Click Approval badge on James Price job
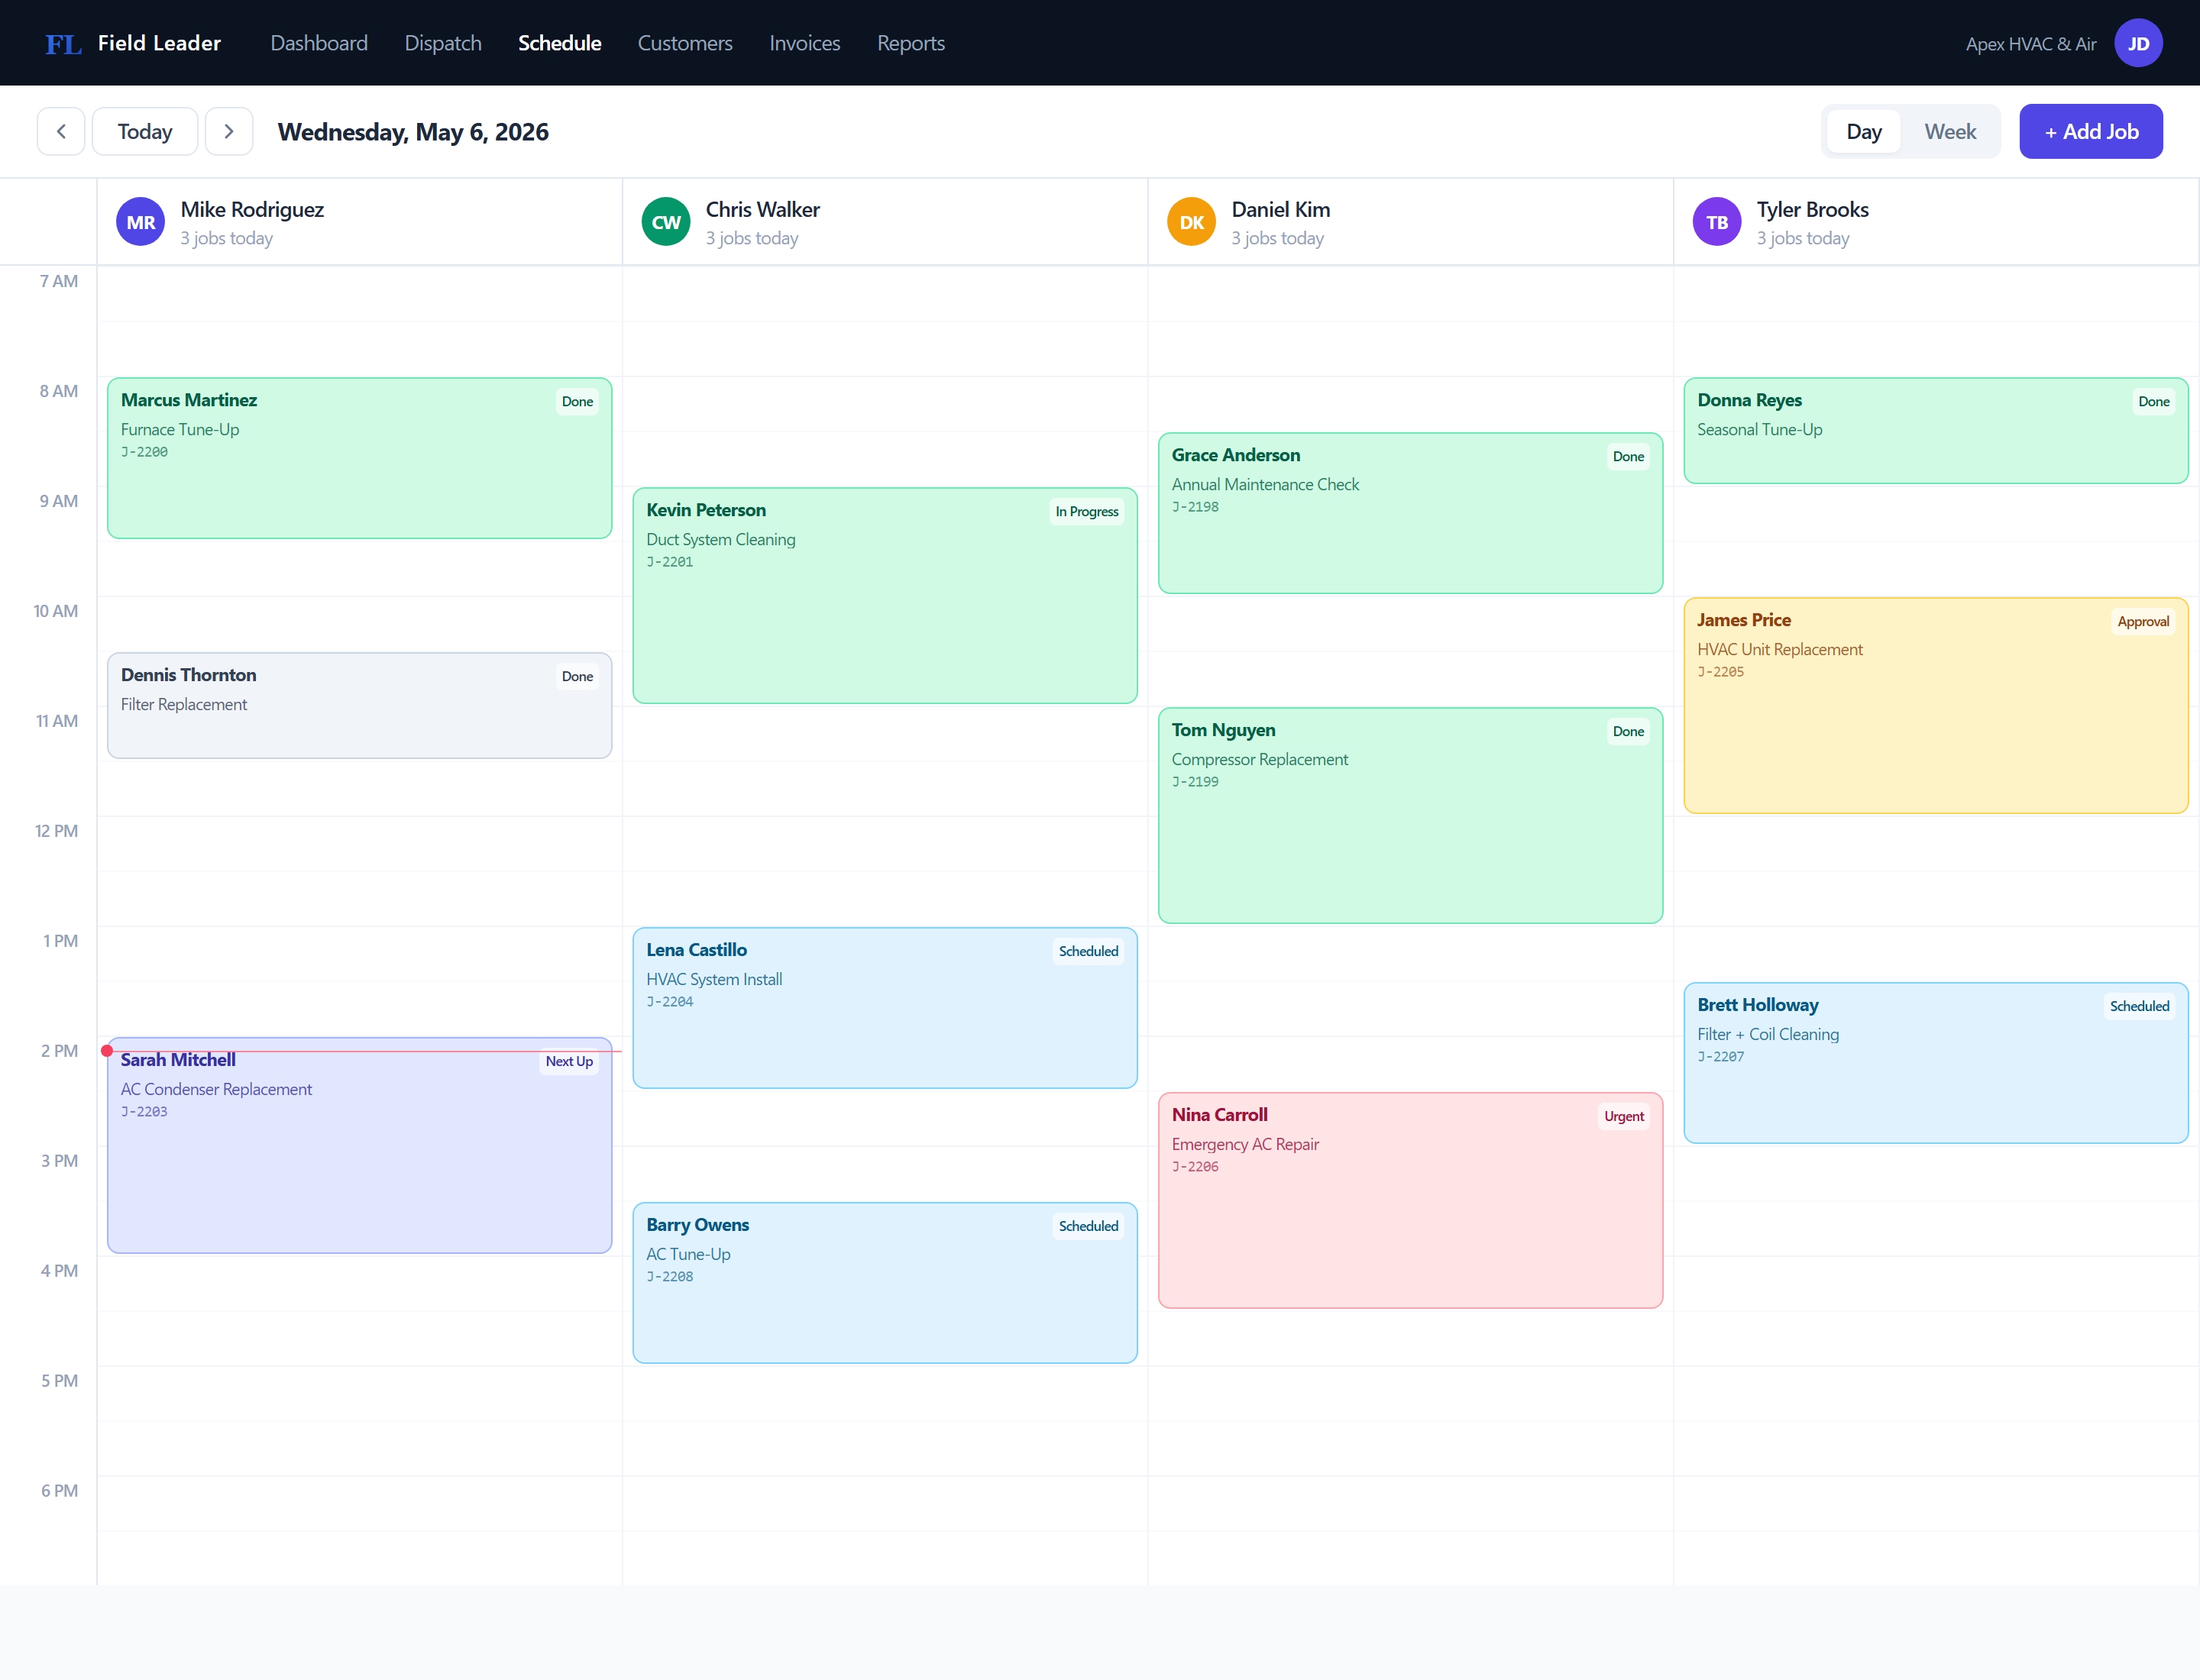The image size is (2200, 1680). [x=2143, y=622]
